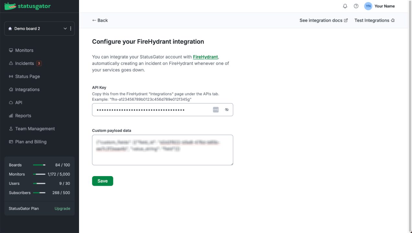Click the 'Configure your FireHydrant integration' heading
Screen dimensions: 412x233
(148, 42)
